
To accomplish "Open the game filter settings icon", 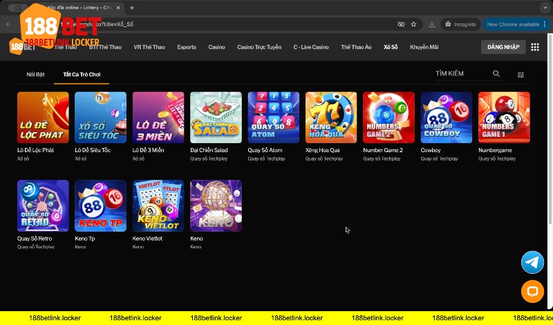I will pyautogui.click(x=521, y=74).
